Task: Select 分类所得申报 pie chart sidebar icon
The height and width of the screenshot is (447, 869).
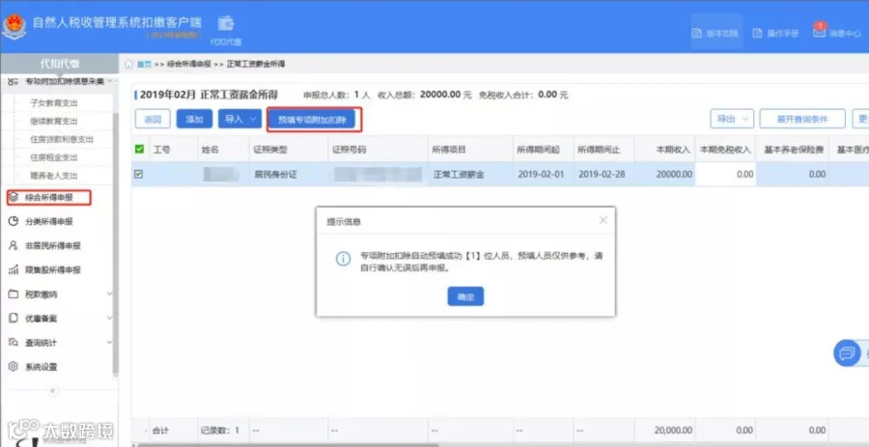Action: [x=14, y=221]
